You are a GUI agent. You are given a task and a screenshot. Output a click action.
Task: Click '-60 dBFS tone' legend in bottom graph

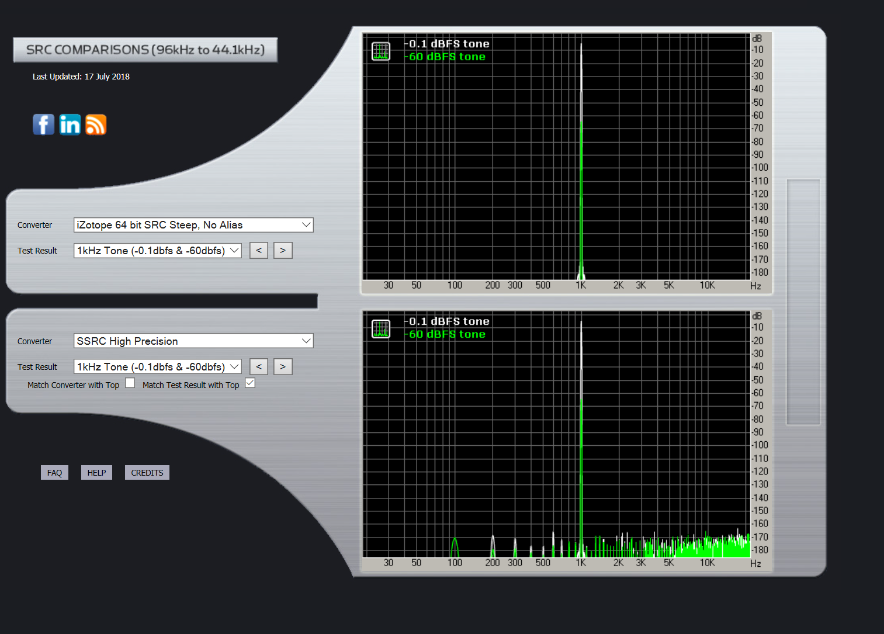tap(445, 334)
